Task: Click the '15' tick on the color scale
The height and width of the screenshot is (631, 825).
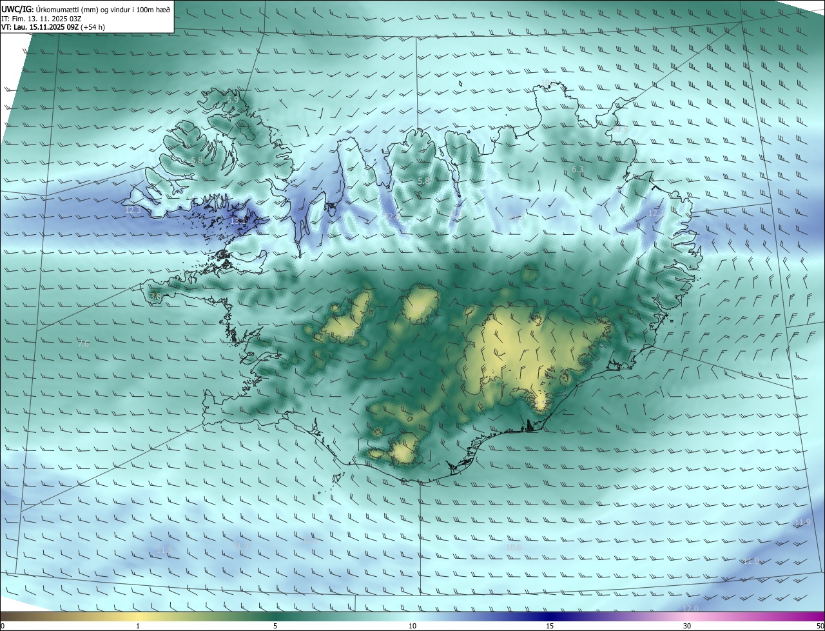Action: (550, 626)
